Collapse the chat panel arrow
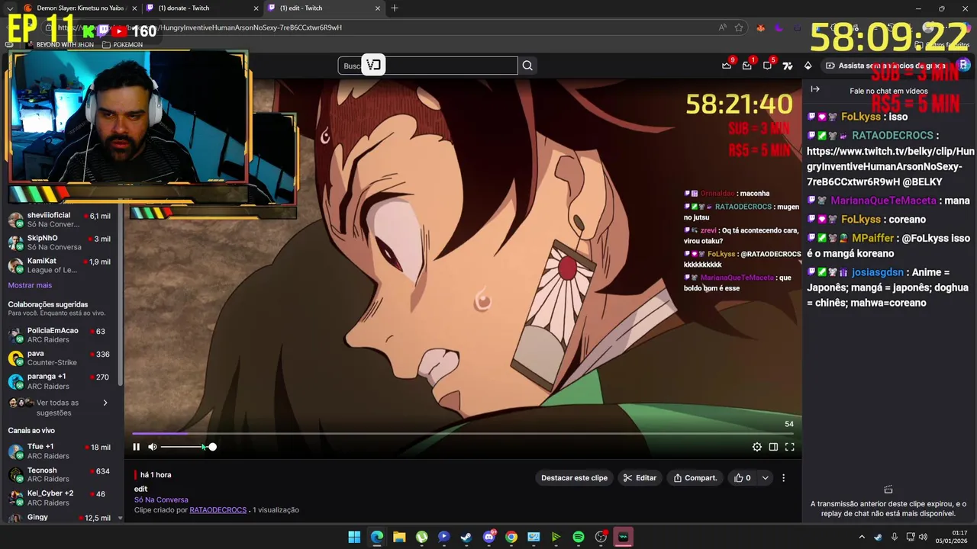 click(815, 89)
